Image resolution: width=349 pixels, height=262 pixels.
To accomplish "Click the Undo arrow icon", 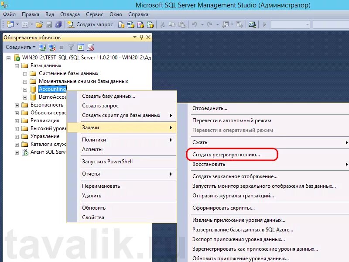I will click(194, 24).
